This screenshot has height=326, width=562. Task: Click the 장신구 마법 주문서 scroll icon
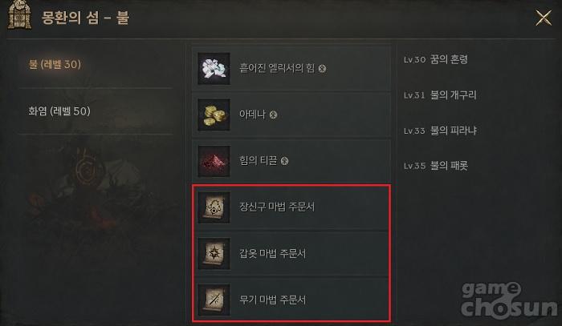(214, 207)
